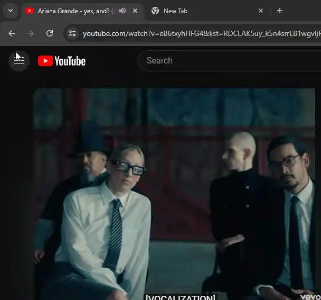Go back to the previous page
Viewport: 321px width, 300px height.
coord(12,33)
